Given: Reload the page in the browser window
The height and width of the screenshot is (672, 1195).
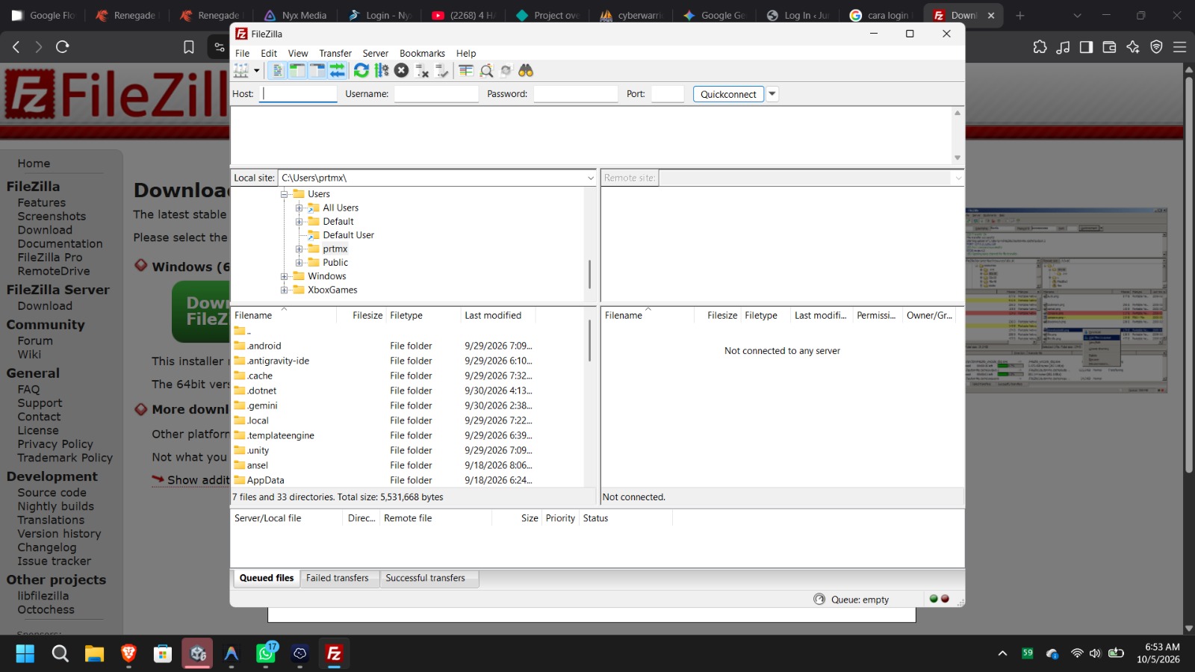Looking at the screenshot, I should point(63,47).
